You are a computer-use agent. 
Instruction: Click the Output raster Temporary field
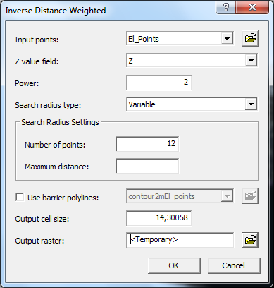pos(180,240)
